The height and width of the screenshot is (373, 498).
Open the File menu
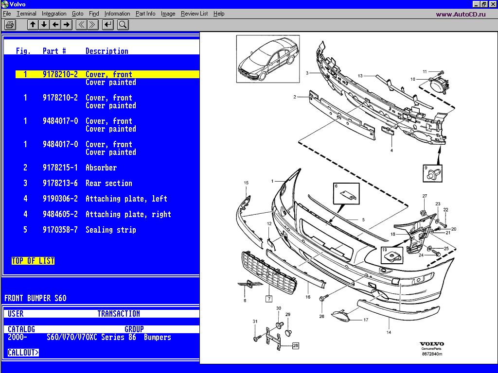point(7,14)
